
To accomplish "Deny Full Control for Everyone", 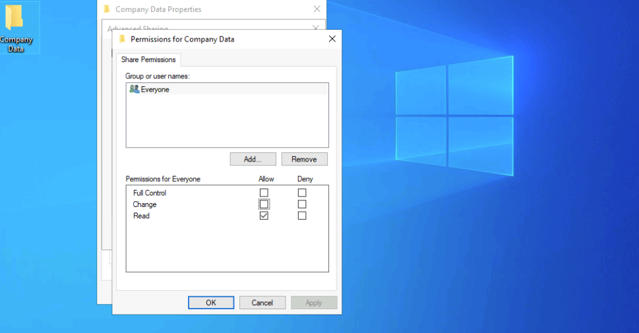I will pos(301,193).
